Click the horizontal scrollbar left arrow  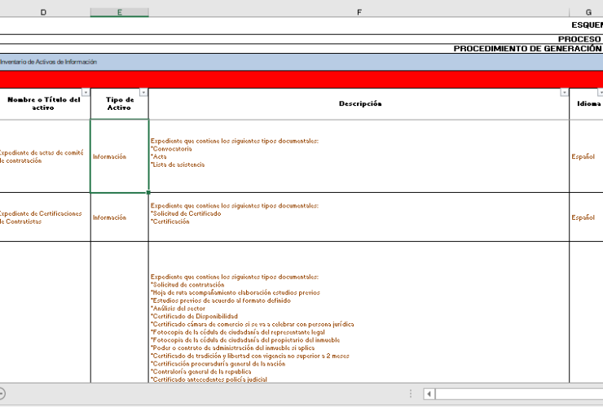coord(429,393)
